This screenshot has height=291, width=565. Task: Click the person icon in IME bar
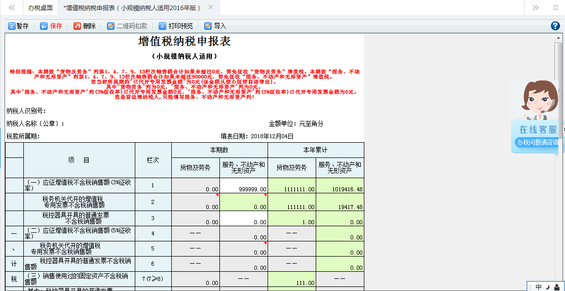point(557,286)
